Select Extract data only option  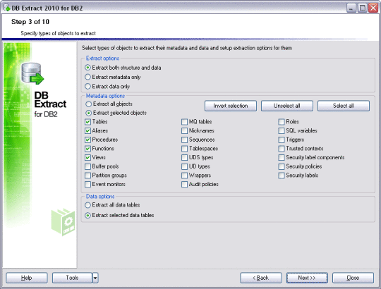click(x=87, y=87)
